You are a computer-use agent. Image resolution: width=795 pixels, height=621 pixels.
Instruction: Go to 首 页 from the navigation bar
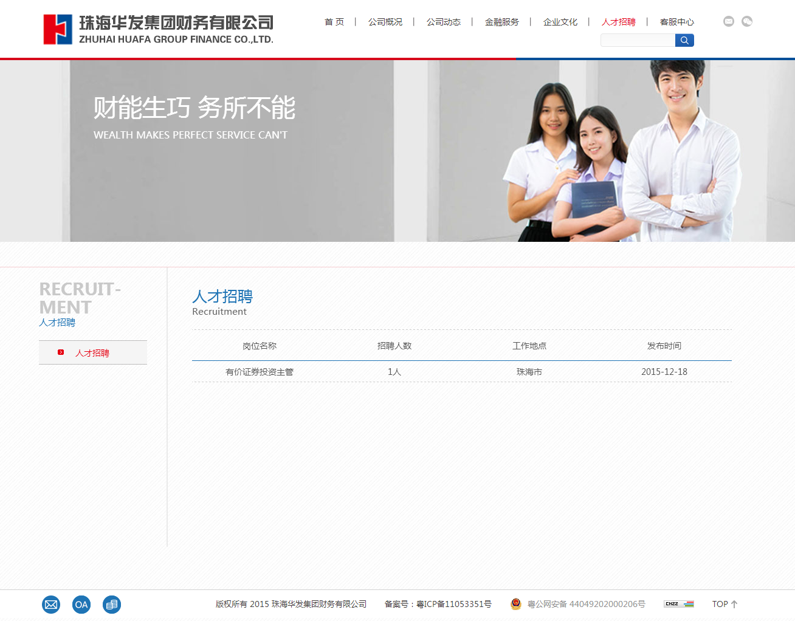click(334, 22)
